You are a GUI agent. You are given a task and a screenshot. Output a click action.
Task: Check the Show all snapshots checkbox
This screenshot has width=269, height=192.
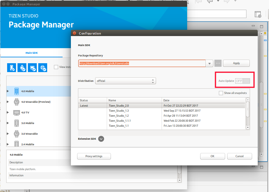(221, 93)
